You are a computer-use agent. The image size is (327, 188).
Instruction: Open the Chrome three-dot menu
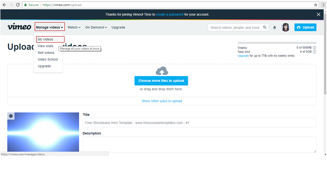point(323,5)
